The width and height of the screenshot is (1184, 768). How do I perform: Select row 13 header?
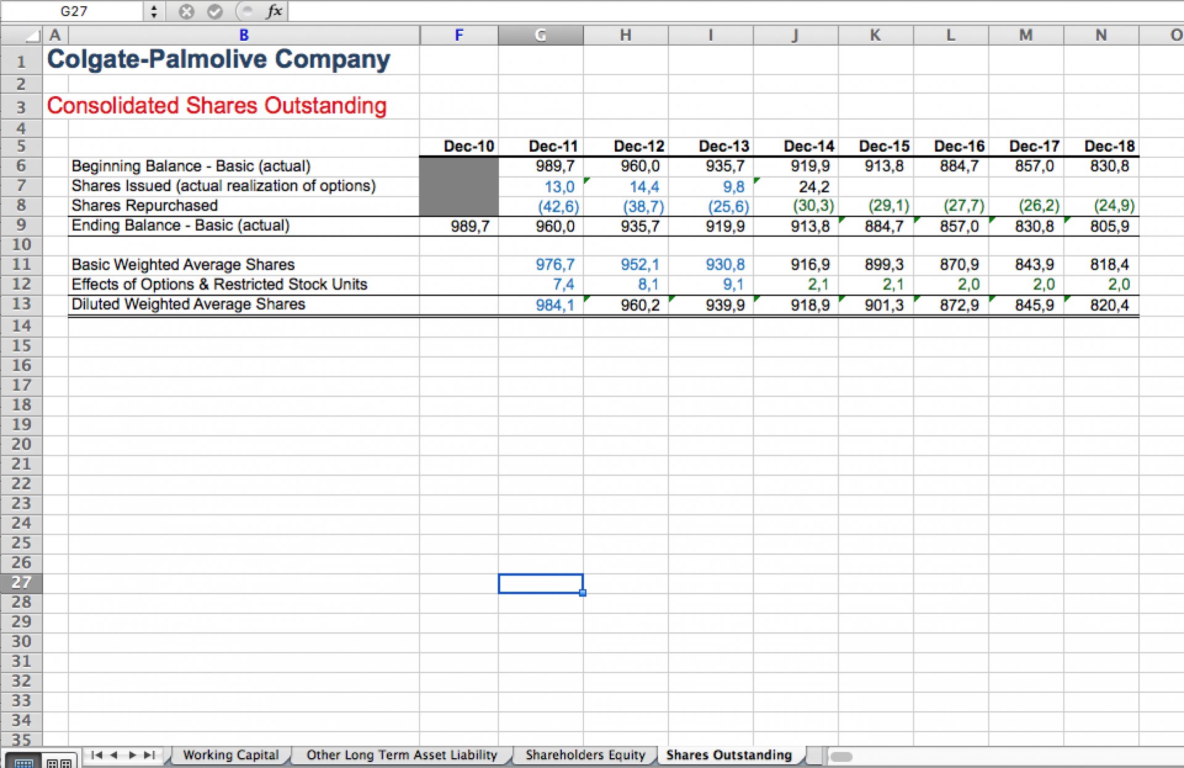(22, 304)
